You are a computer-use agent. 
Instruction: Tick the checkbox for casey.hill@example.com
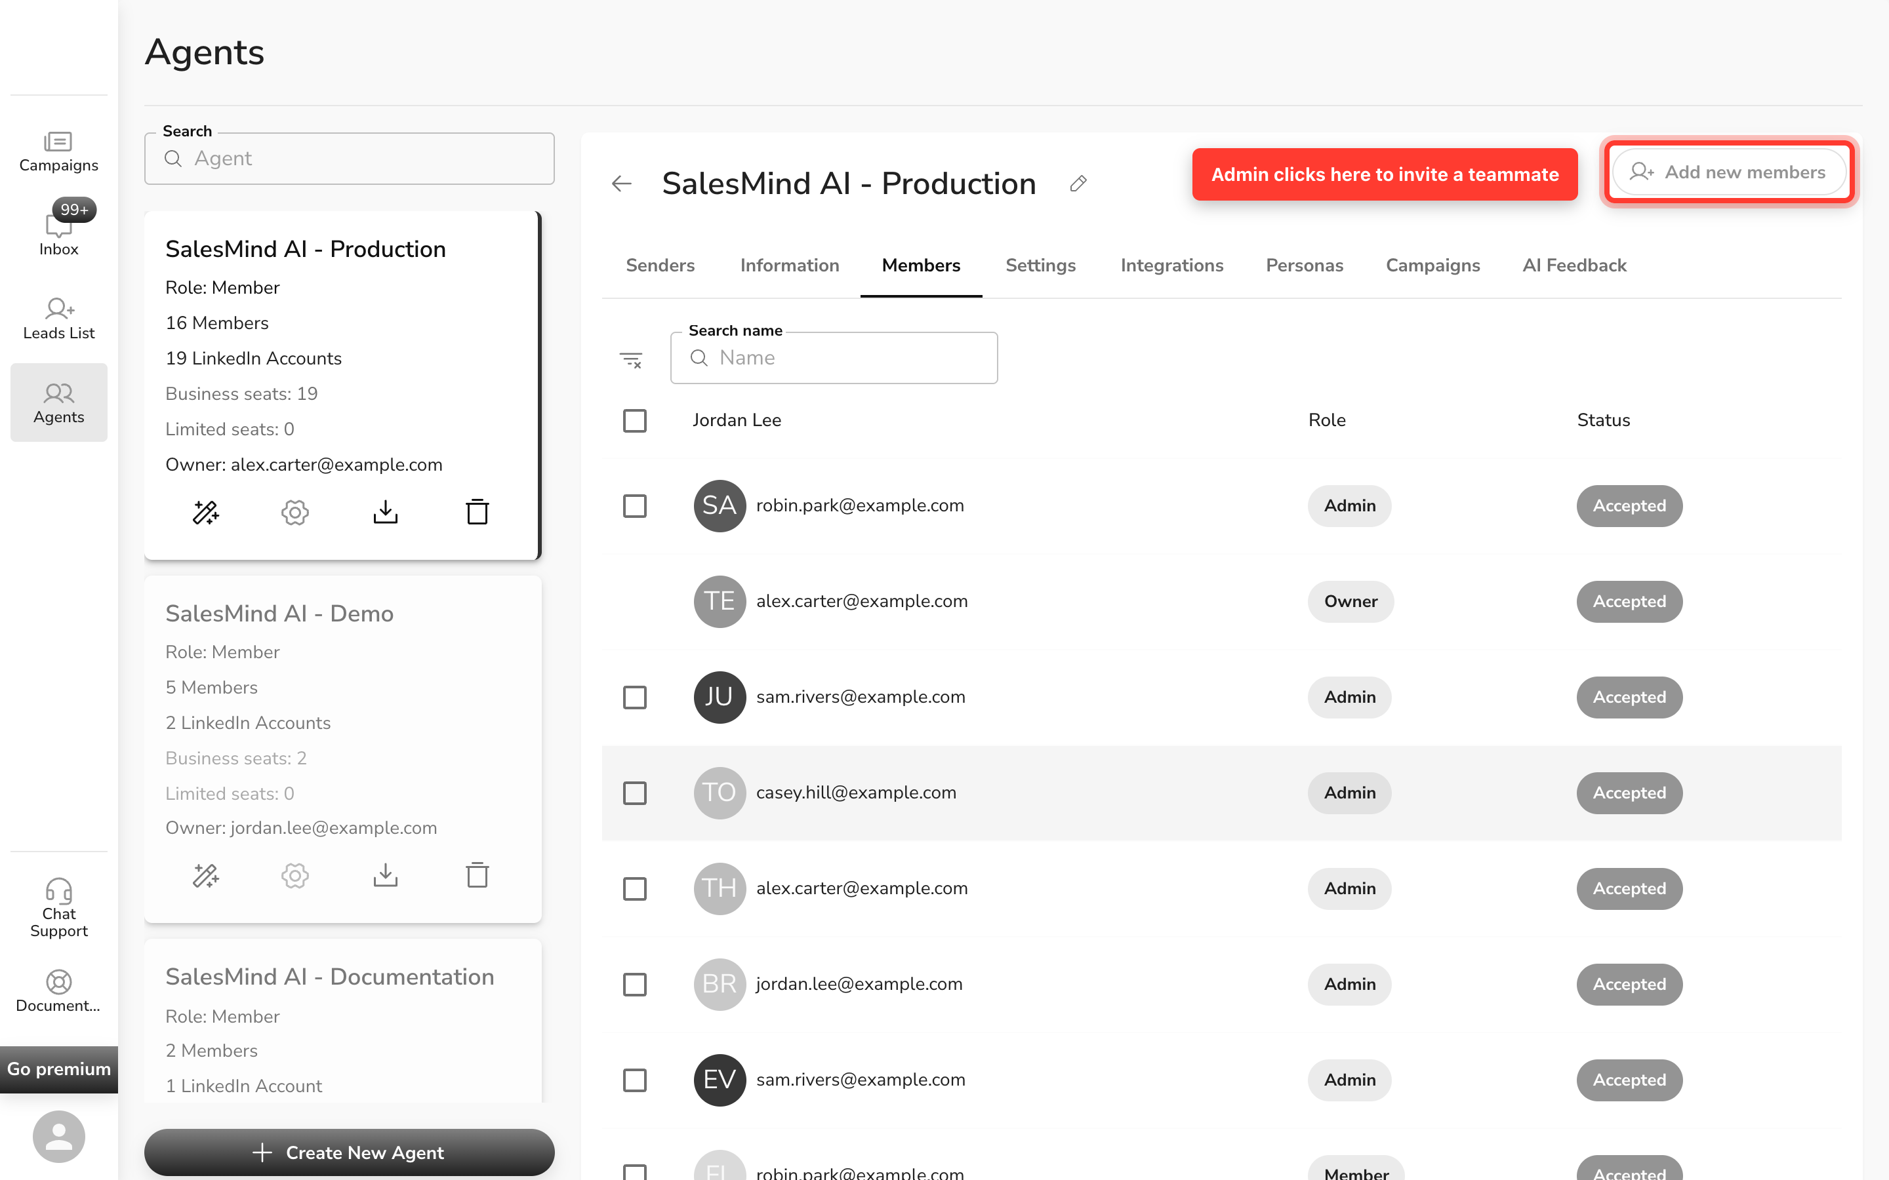coord(635,793)
